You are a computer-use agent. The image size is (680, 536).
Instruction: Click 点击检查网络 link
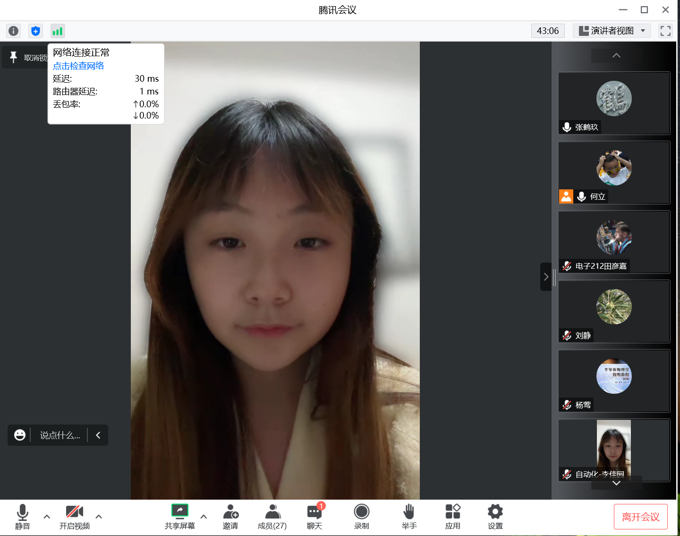[x=78, y=66]
